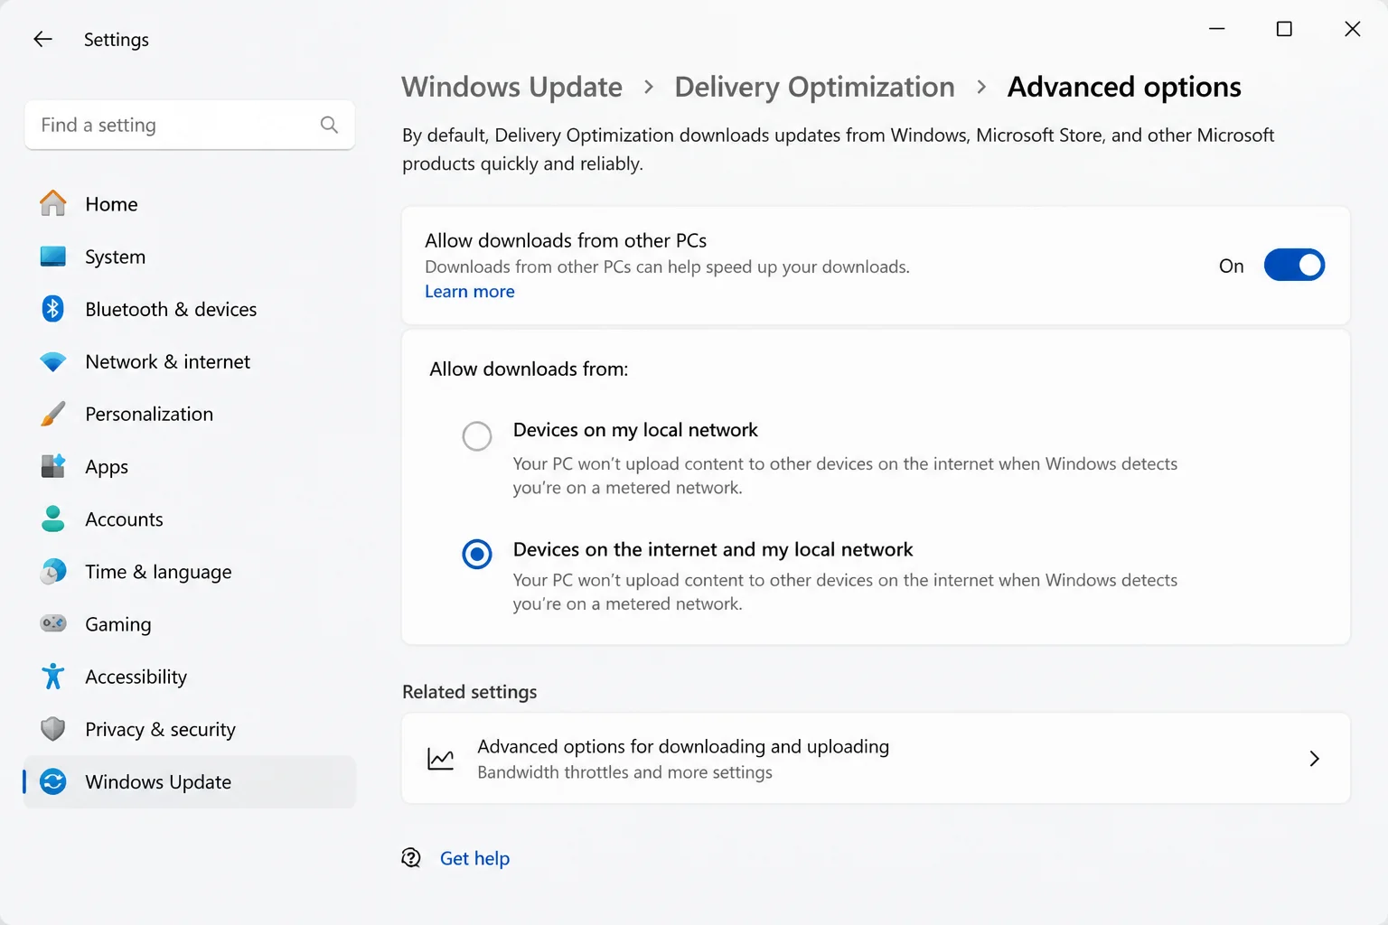Click the Gaming controller icon

(x=53, y=623)
